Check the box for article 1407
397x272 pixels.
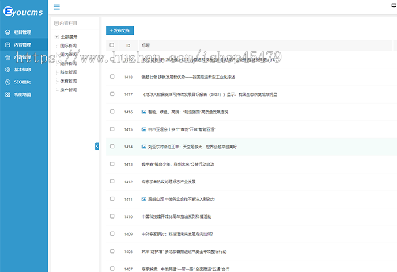pos(112,269)
